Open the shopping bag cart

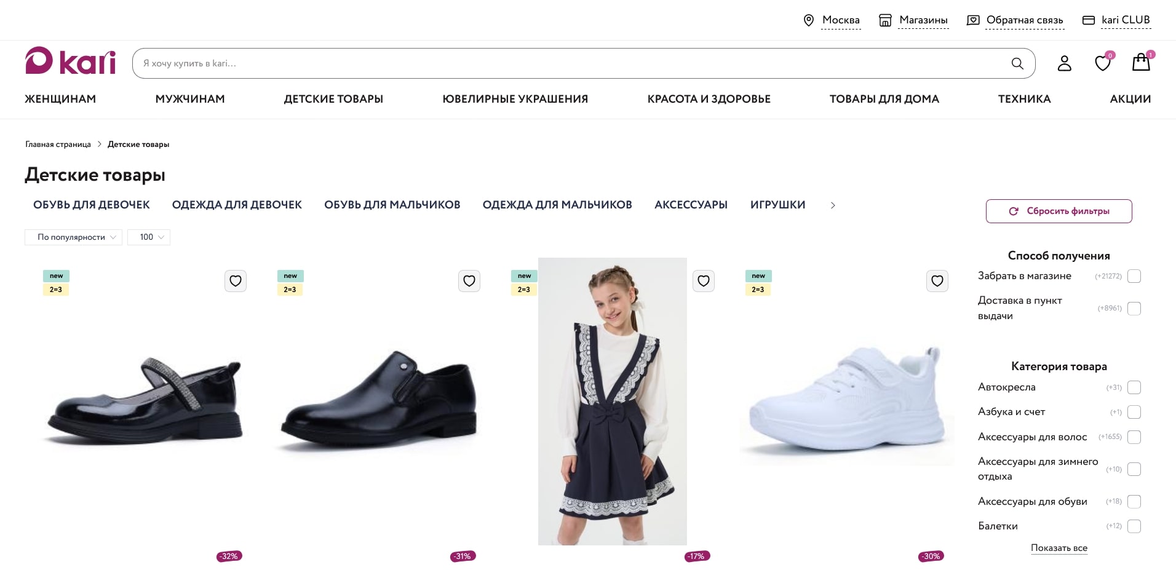tap(1141, 62)
